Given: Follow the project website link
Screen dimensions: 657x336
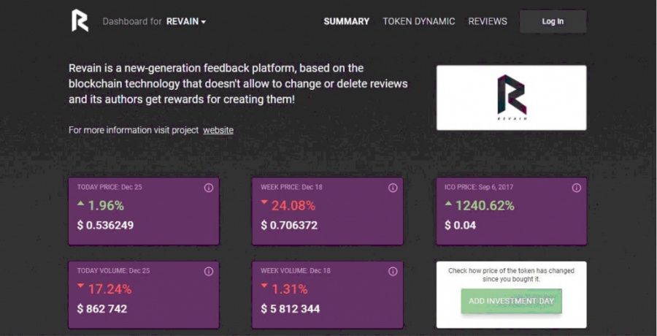Looking at the screenshot, I should (x=218, y=130).
